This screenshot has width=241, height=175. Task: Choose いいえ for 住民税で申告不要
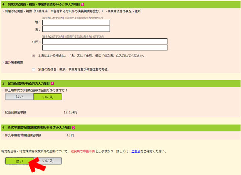(x=48, y=161)
